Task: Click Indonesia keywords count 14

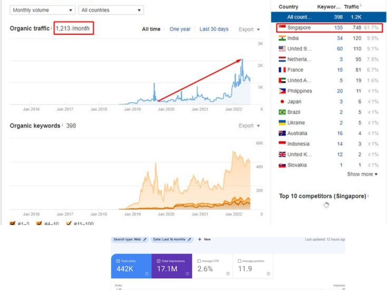Action: point(340,144)
